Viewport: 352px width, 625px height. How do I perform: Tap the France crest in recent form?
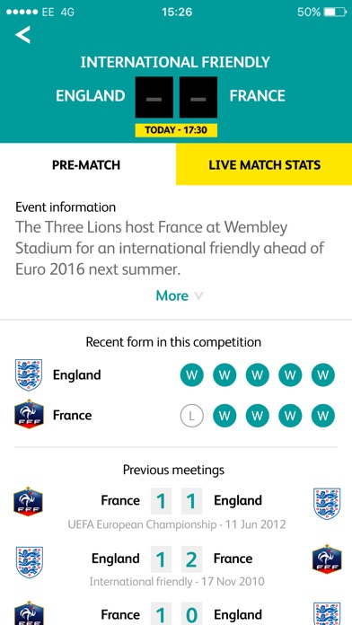pyautogui.click(x=29, y=414)
